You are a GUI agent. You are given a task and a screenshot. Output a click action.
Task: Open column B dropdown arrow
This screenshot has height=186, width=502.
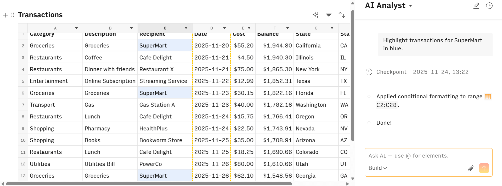[x=131, y=28]
